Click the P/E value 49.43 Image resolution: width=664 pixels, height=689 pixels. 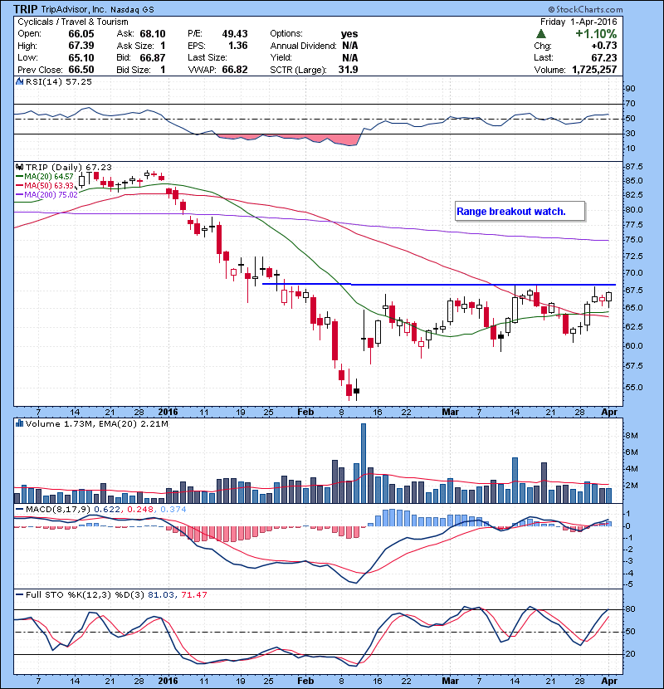[x=235, y=34]
